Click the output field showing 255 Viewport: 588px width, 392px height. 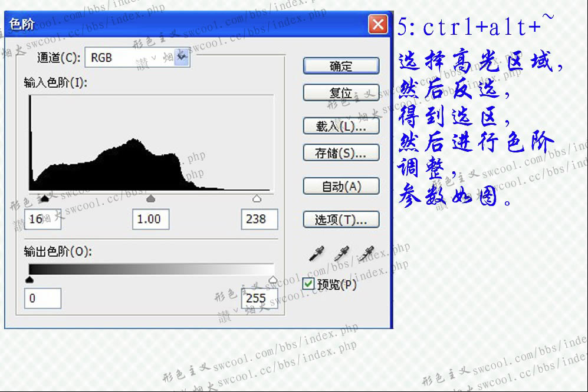point(259,298)
